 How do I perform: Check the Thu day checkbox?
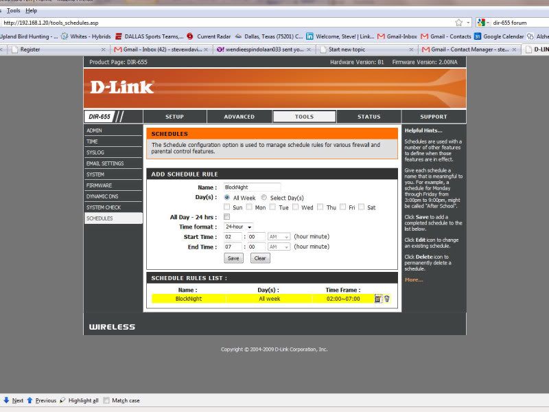320,207
